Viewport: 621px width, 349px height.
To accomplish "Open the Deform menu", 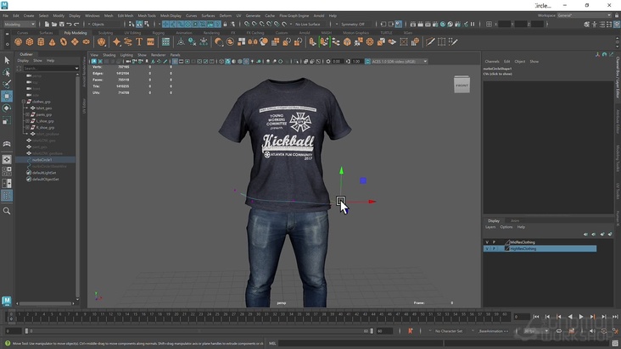I will coord(226,16).
